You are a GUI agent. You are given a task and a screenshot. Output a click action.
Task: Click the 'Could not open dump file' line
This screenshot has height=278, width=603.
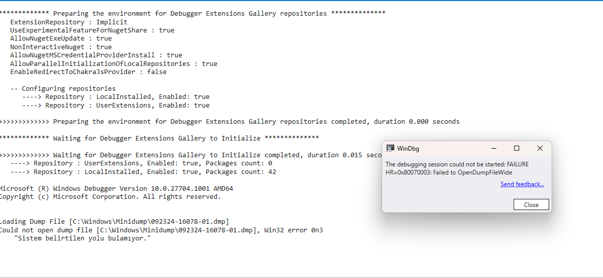[x=161, y=230]
